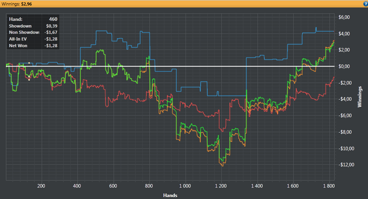This screenshot has height=199, width=368.
Task: Click the $2,00 y-axis label
Action: coord(344,50)
